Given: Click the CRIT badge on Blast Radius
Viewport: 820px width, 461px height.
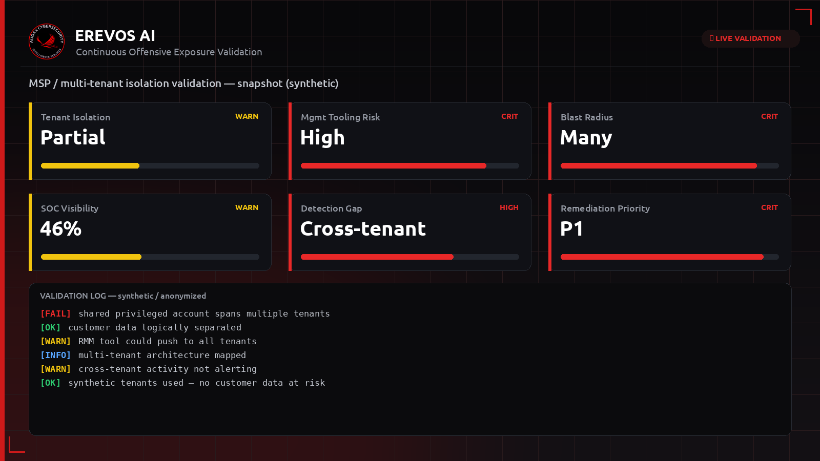Looking at the screenshot, I should [x=769, y=117].
